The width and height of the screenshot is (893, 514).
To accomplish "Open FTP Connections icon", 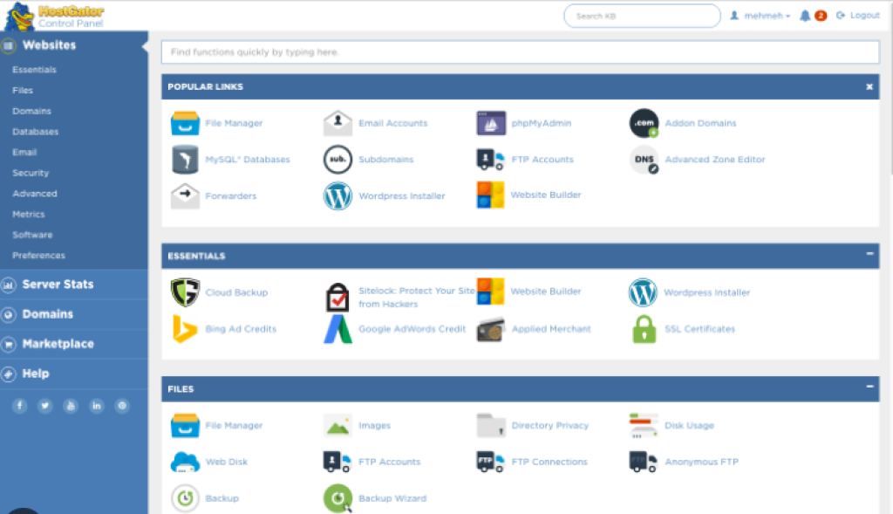I will 490,463.
